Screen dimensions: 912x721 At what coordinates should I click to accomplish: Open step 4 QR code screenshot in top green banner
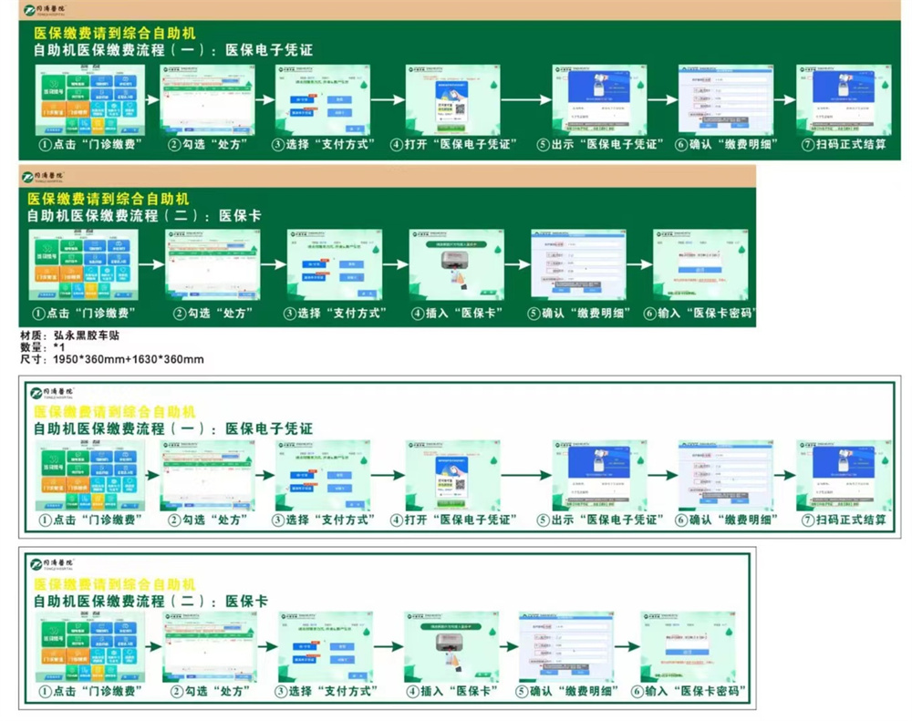[x=451, y=99]
